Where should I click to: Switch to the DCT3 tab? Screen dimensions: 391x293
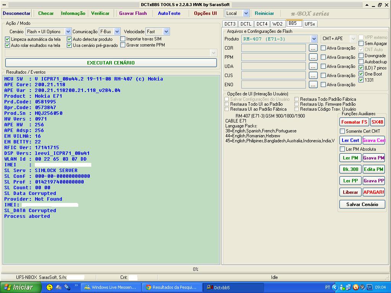[x=230, y=24]
